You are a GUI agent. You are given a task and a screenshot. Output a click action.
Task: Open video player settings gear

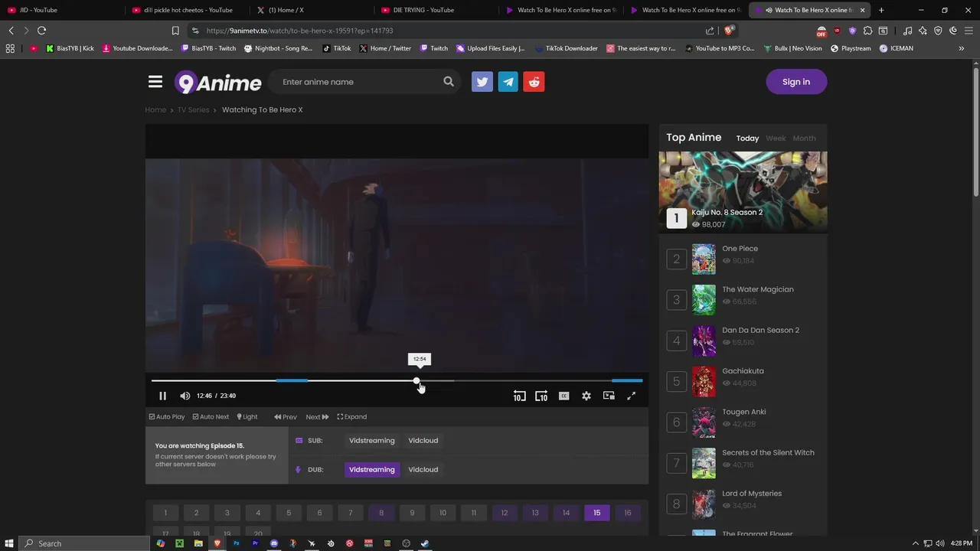pyautogui.click(x=586, y=396)
